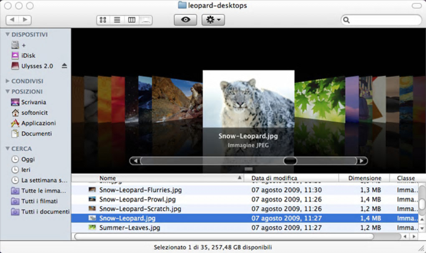Click horizontal scroll right arrow in list

414,236
